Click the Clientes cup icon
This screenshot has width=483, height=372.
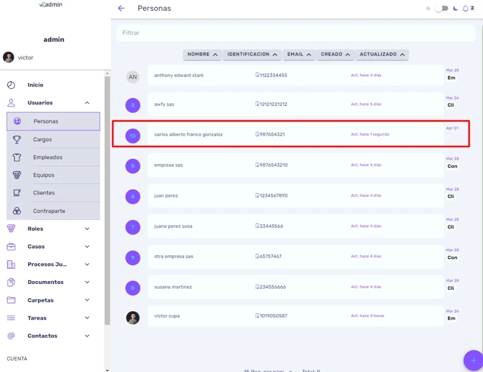(17, 193)
